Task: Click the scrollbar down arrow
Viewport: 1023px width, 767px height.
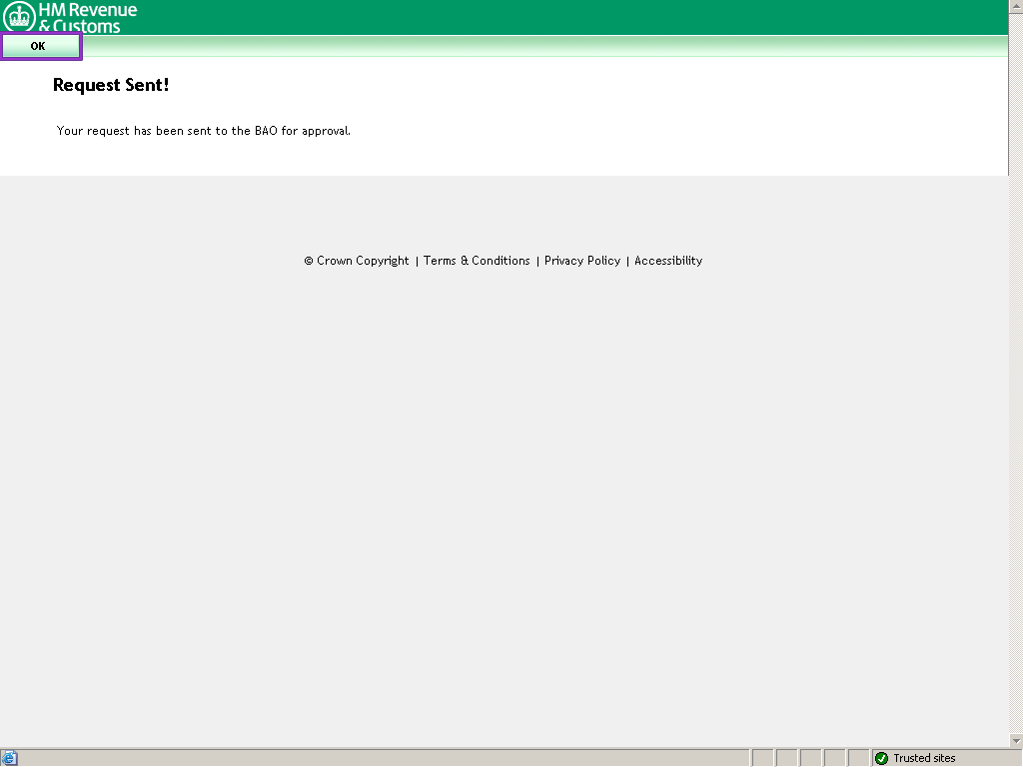Action: 1015,740
